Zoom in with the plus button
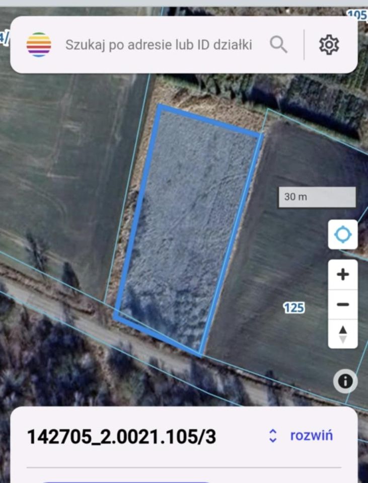368x483 pixels. pos(343,274)
